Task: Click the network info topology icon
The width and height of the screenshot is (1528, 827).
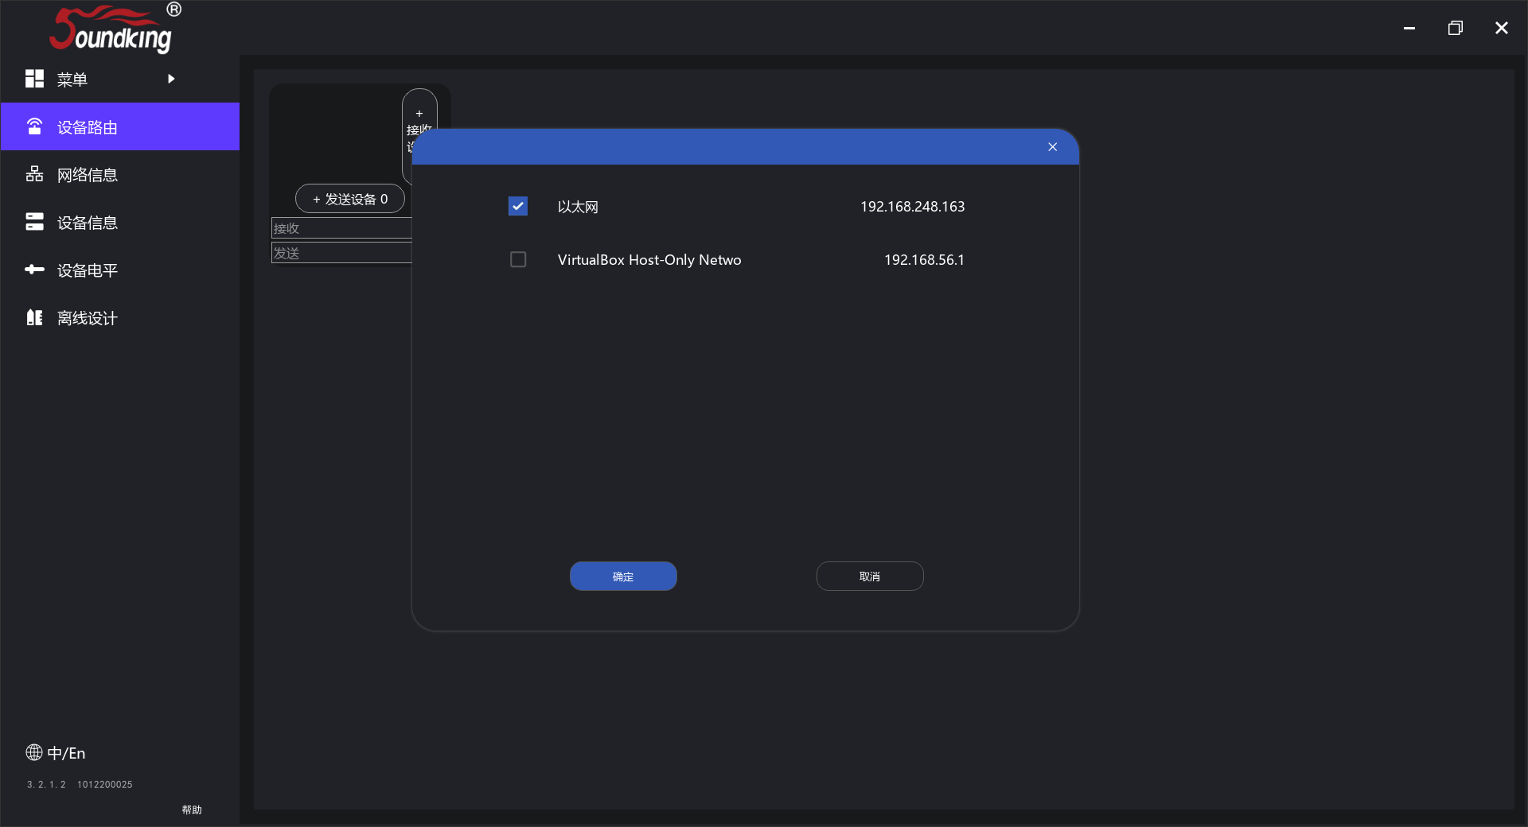Action: click(34, 174)
